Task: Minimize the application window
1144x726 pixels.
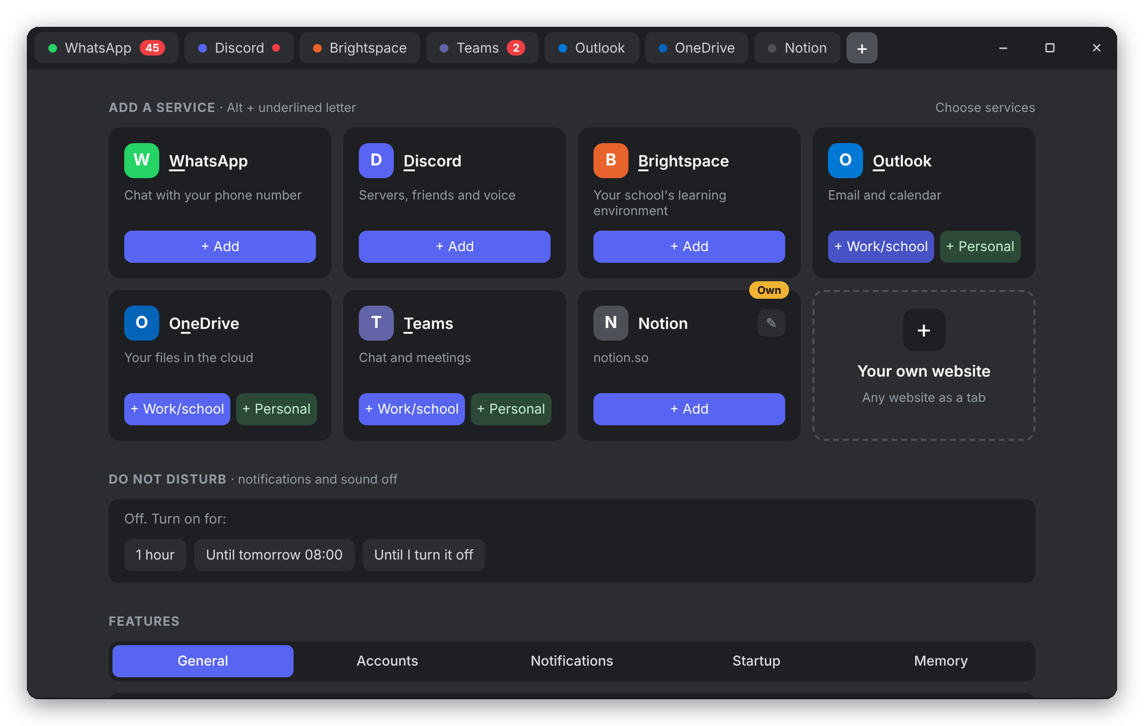Action: (x=1003, y=48)
